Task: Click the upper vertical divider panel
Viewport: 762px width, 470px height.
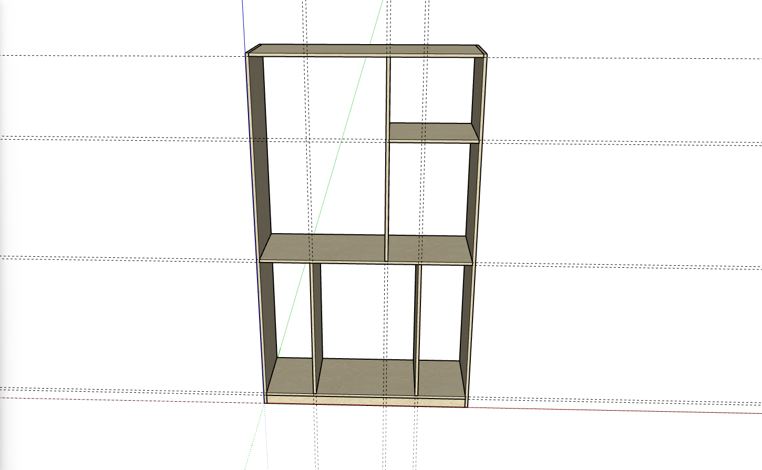Action: (x=388, y=158)
